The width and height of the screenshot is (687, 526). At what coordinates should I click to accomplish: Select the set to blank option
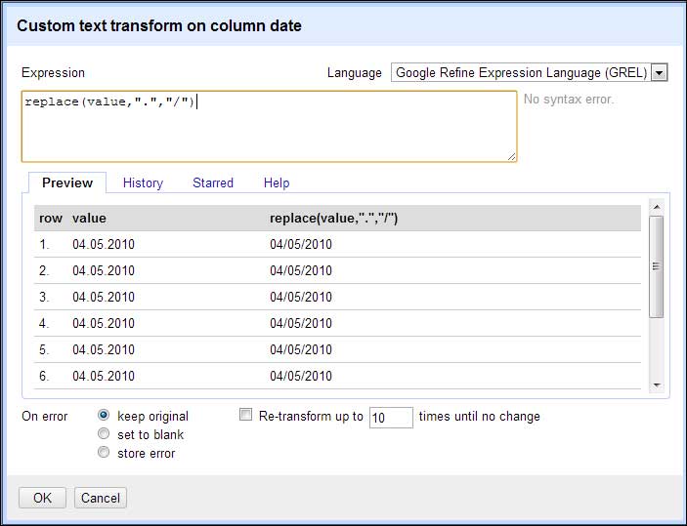pos(104,433)
